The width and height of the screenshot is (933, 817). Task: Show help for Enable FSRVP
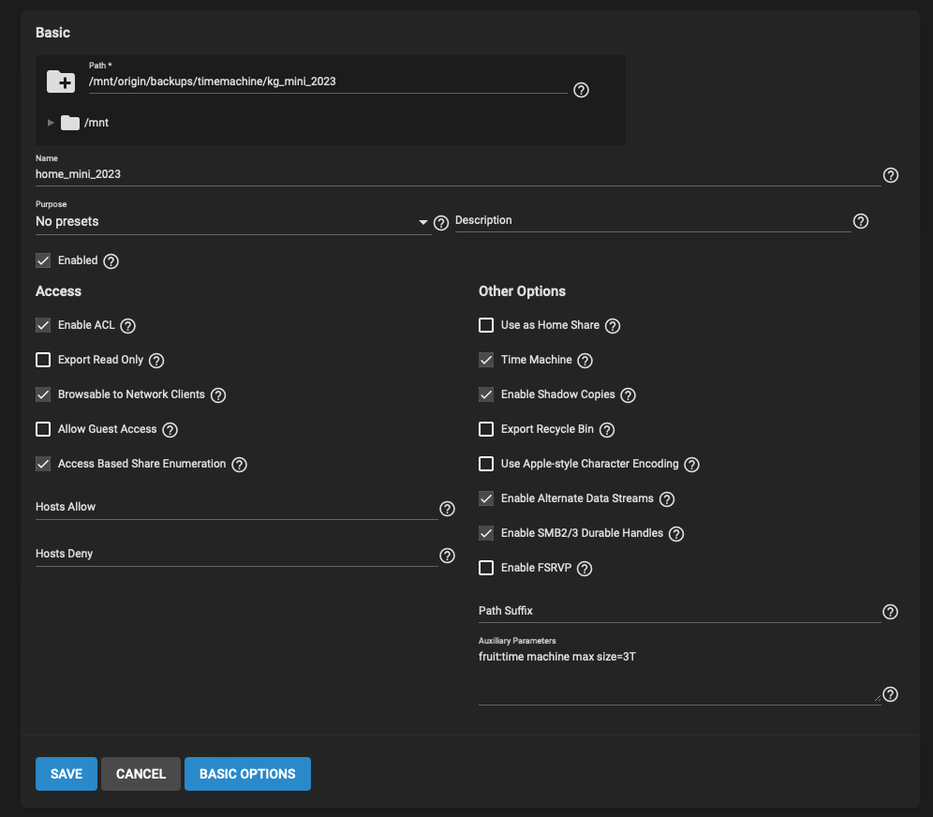585,569
